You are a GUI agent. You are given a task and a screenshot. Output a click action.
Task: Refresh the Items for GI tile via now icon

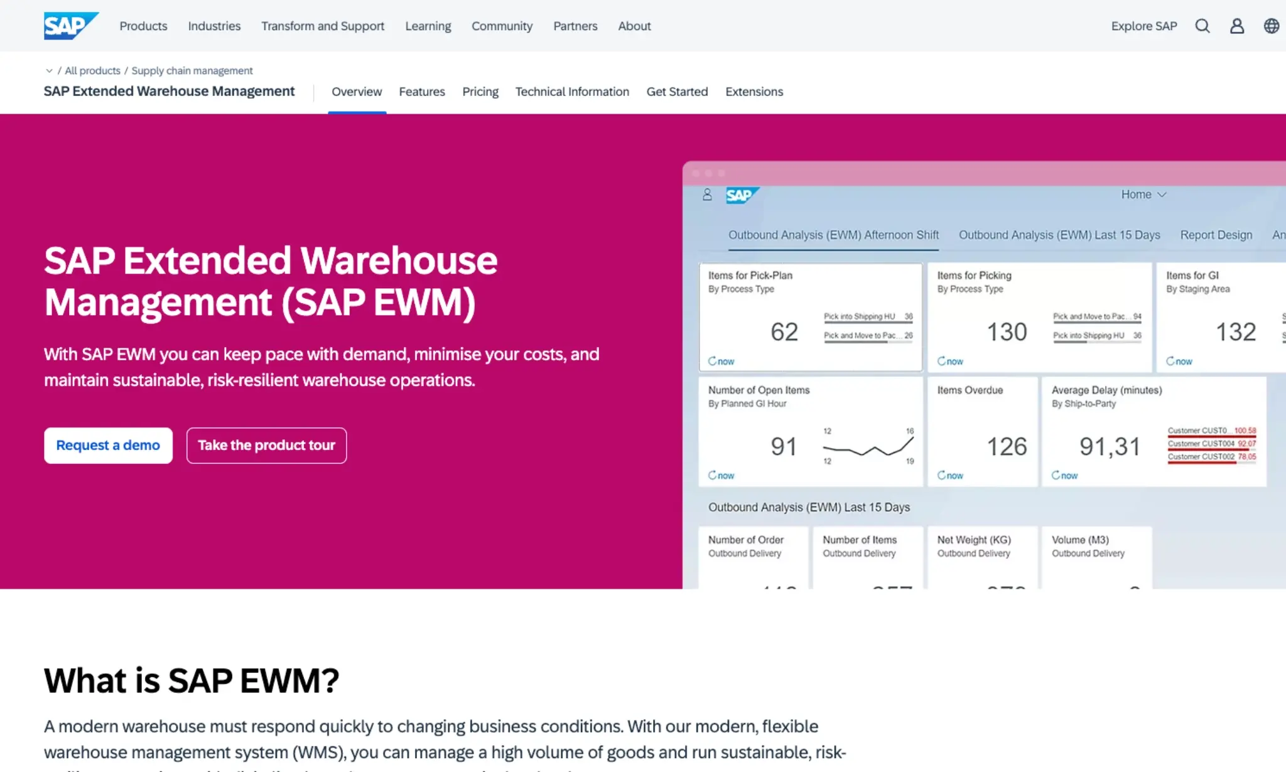tap(1179, 361)
